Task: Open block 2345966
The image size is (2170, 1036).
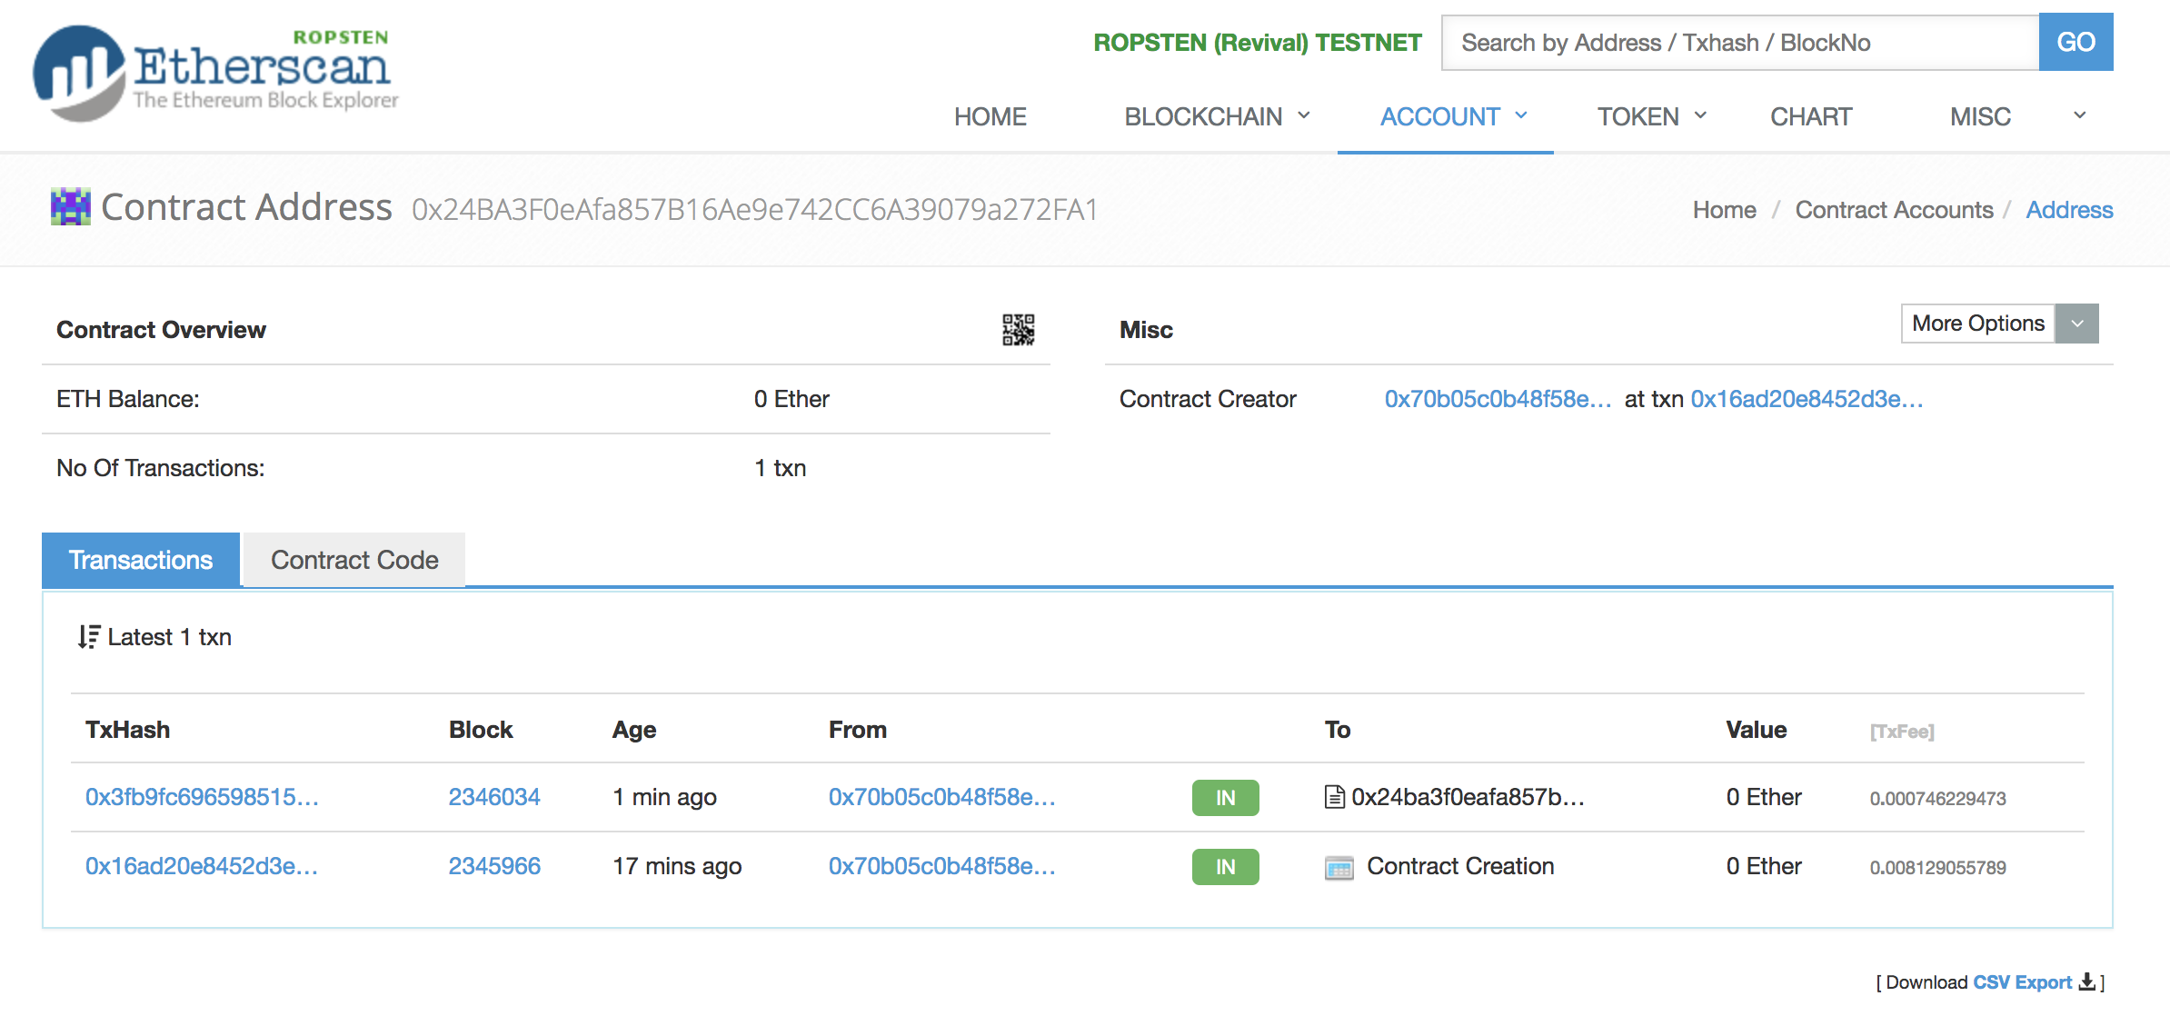Action: pos(494,866)
